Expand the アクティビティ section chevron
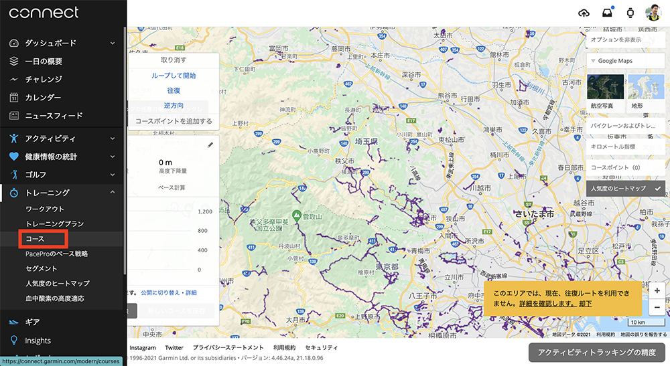Image resolution: width=670 pixels, height=366 pixels. (113, 139)
